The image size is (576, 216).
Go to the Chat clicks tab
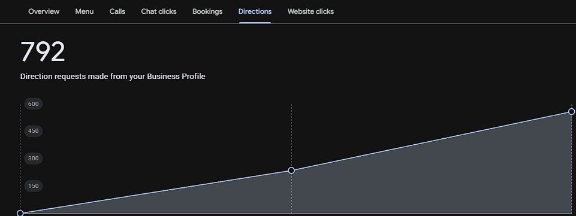159,11
